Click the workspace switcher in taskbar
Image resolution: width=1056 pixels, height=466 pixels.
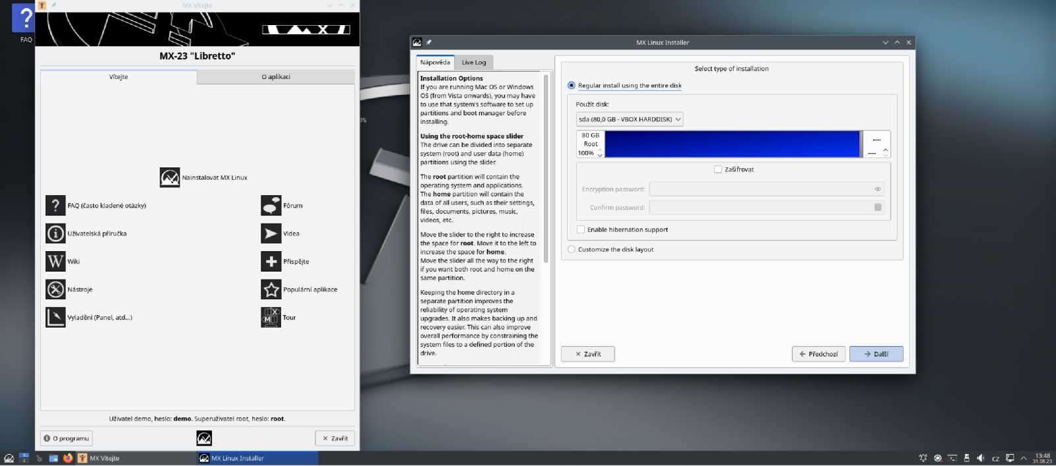tap(24, 458)
